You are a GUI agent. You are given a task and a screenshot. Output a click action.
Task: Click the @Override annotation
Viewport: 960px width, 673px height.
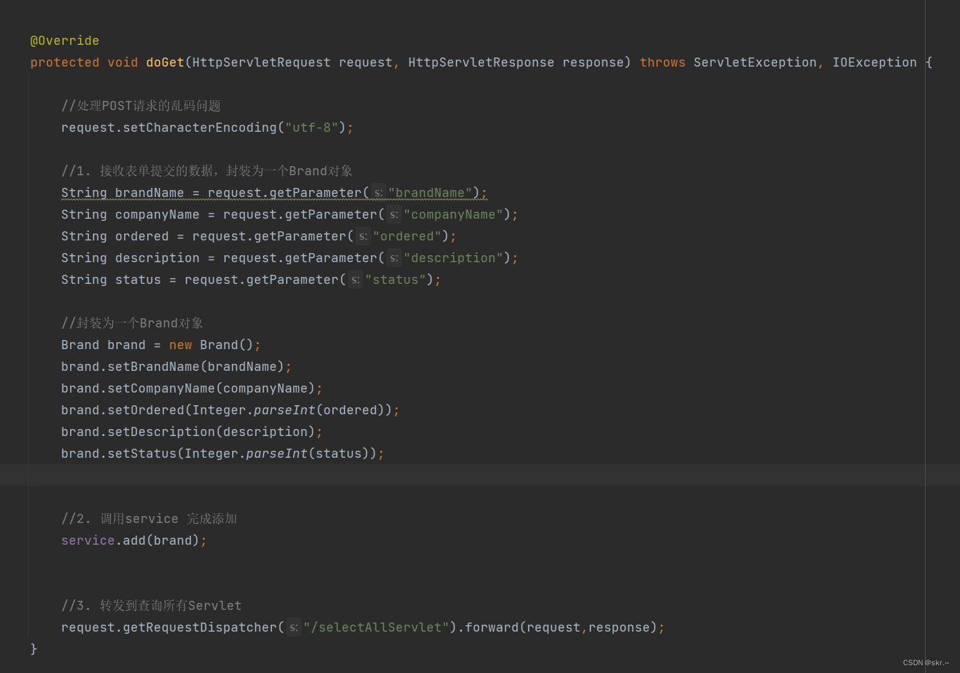[x=65, y=40]
